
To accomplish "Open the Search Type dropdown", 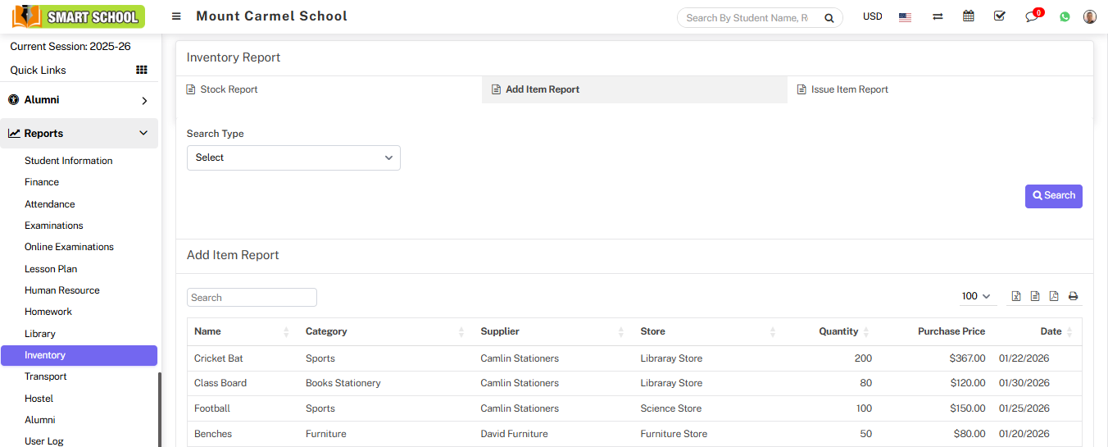I will coord(293,157).
